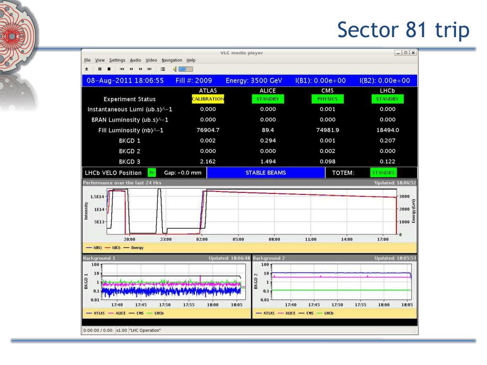Click the Fill # 2009 text
Screen dimensions: 487x365
coord(194,81)
